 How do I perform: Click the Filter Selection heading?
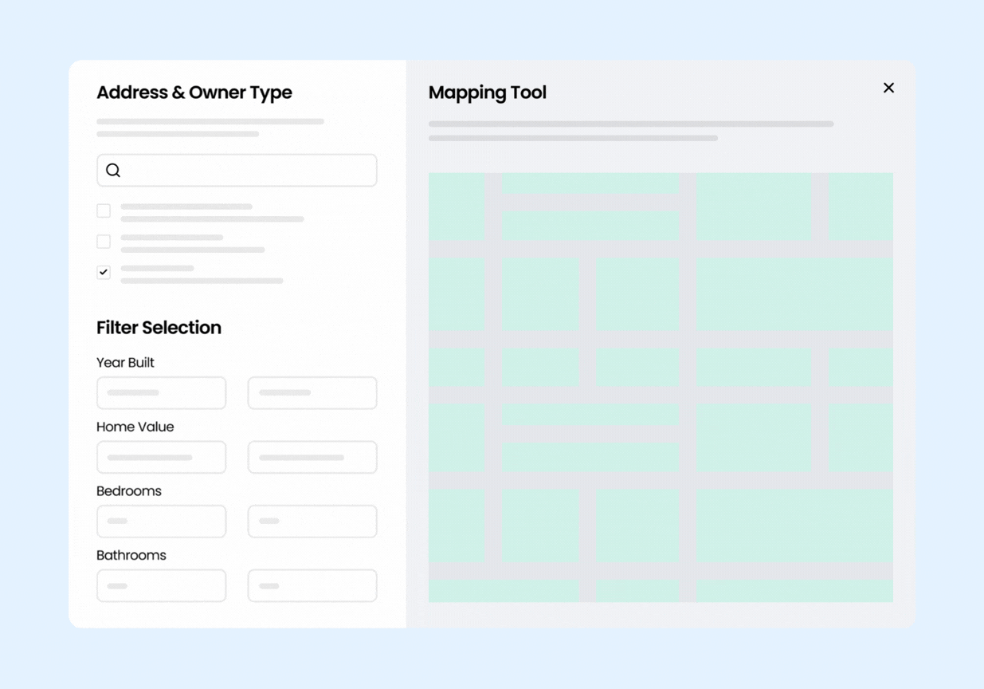159,328
